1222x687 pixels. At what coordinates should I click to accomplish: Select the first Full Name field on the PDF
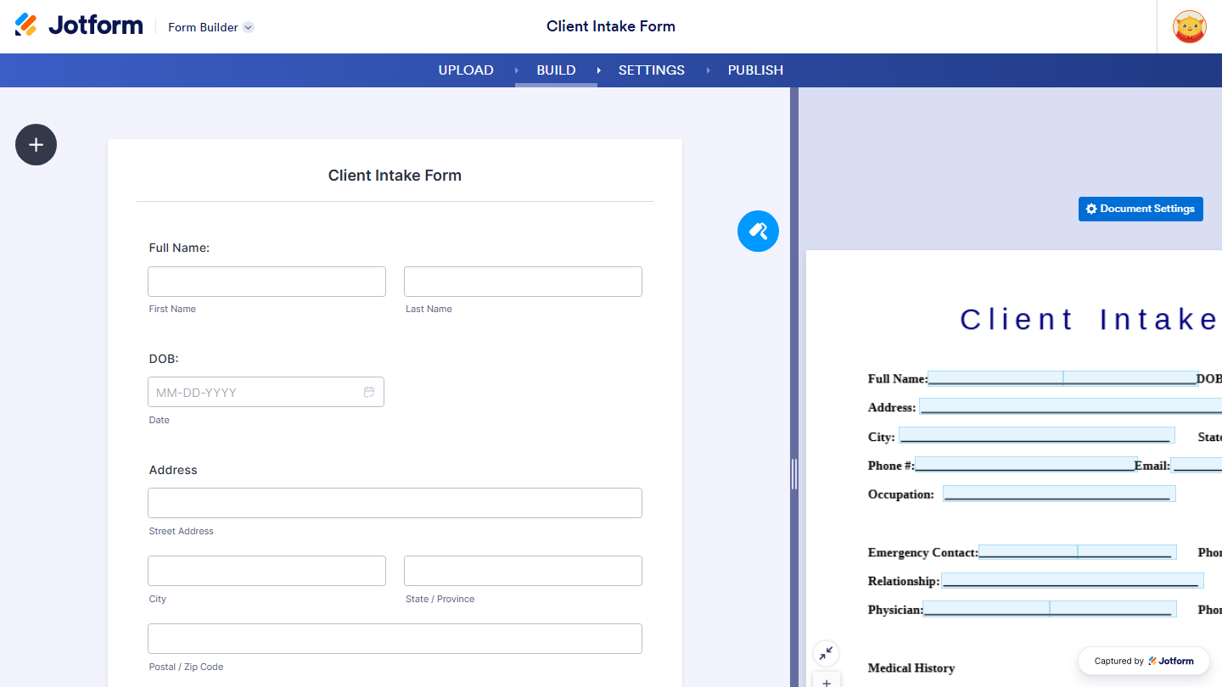995,378
